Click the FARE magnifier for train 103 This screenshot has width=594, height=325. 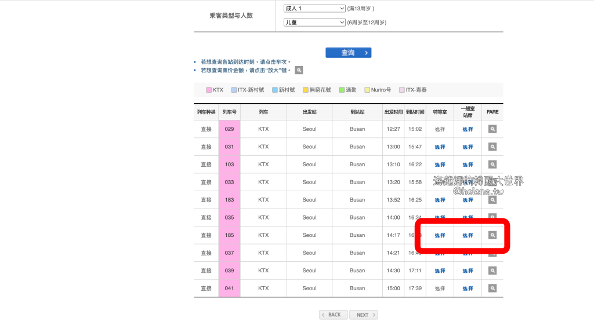click(x=492, y=165)
